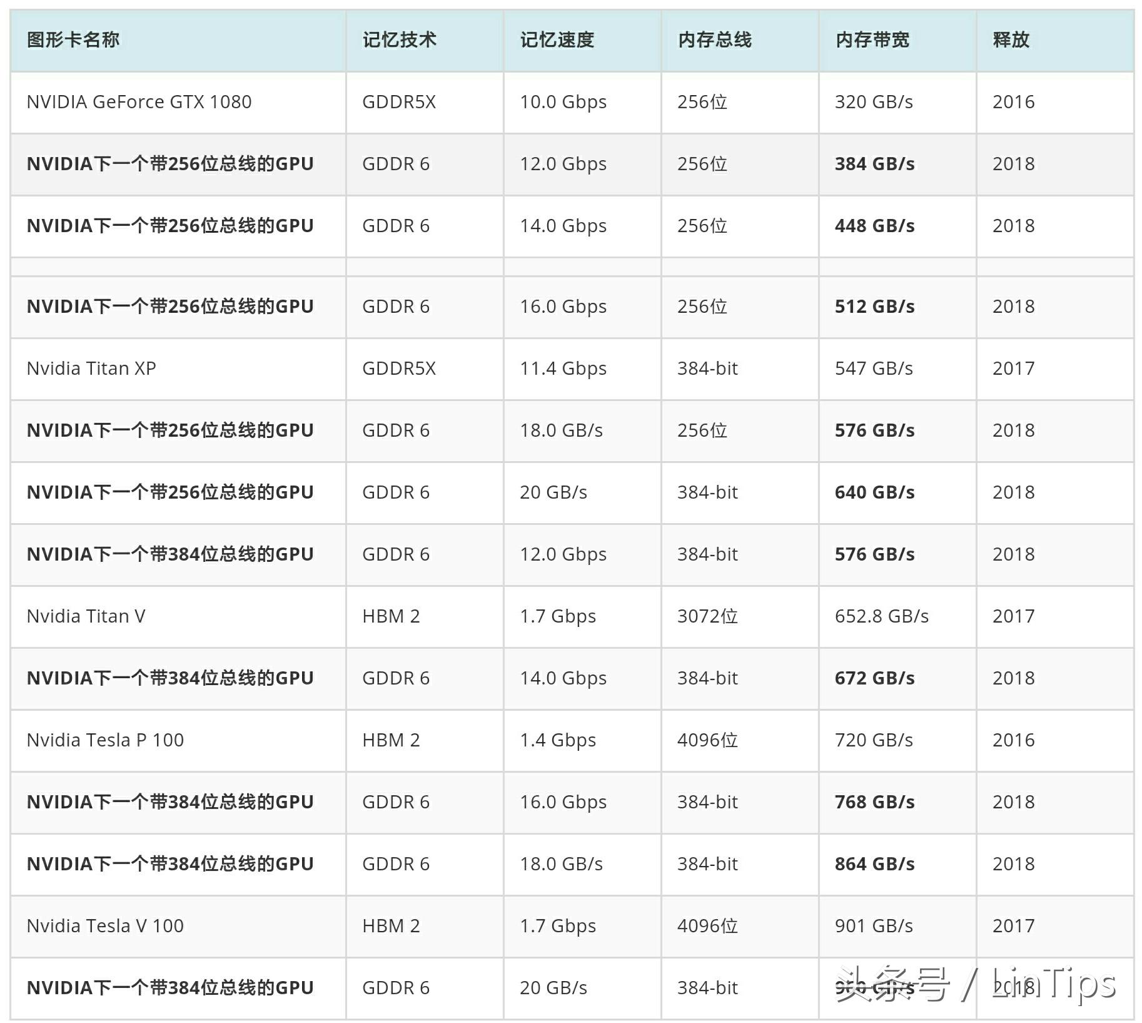Click 14.0 Gbps in the 672 GB/s row
Screen dimensions: 1142x1023
click(x=563, y=678)
